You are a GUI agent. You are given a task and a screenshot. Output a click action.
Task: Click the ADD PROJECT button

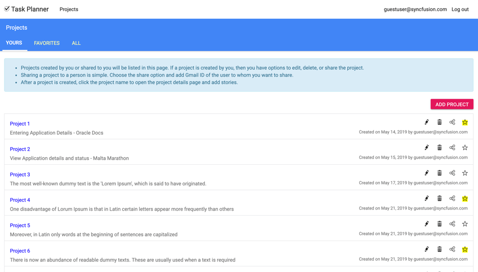point(452,104)
